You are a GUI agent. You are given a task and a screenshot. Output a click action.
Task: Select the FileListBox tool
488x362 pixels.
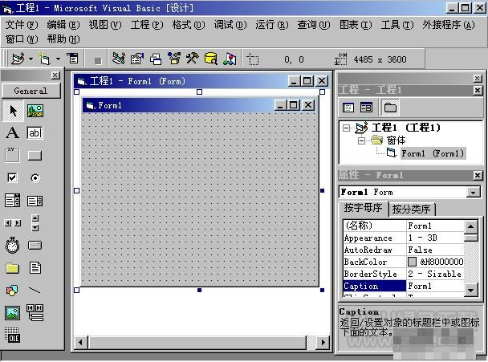pyautogui.click(x=35, y=267)
